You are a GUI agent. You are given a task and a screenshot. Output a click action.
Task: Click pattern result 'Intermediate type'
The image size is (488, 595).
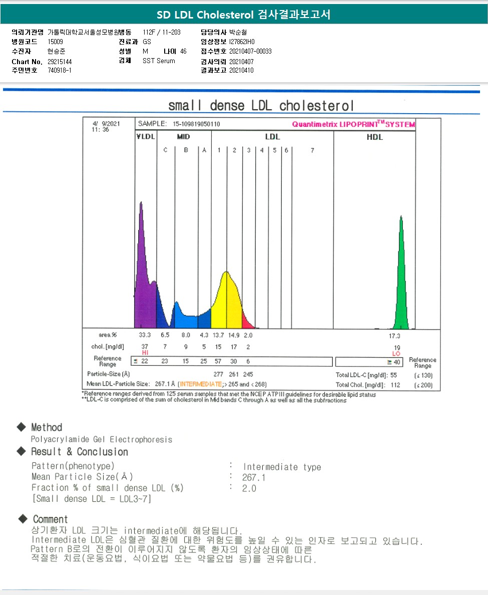pyautogui.click(x=282, y=467)
